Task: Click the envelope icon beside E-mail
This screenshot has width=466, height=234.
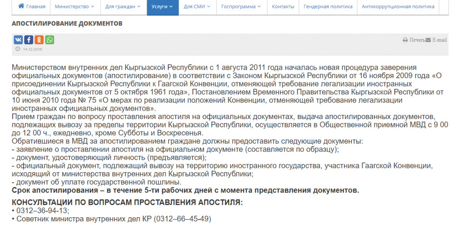Action: [428, 40]
